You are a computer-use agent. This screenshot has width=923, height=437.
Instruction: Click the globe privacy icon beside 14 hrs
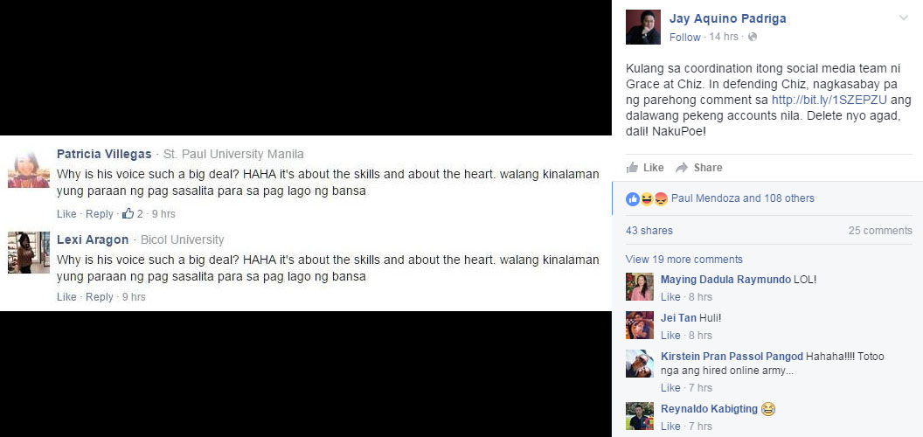click(x=753, y=37)
